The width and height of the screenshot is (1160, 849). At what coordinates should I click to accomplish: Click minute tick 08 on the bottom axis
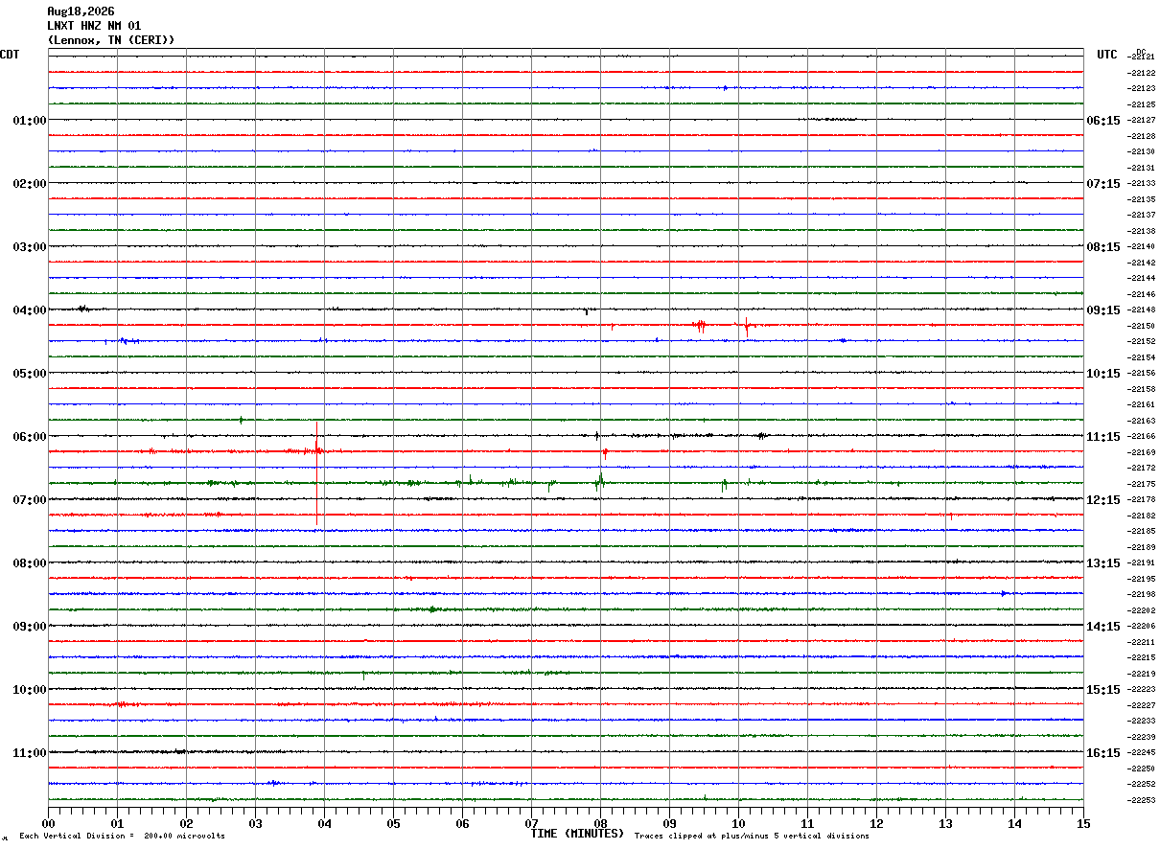600,823
